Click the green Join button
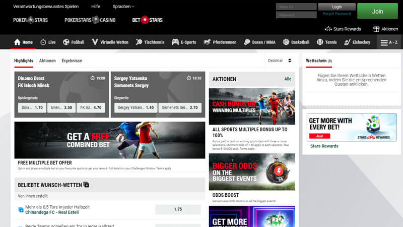This screenshot has height=227, width=403. click(377, 11)
